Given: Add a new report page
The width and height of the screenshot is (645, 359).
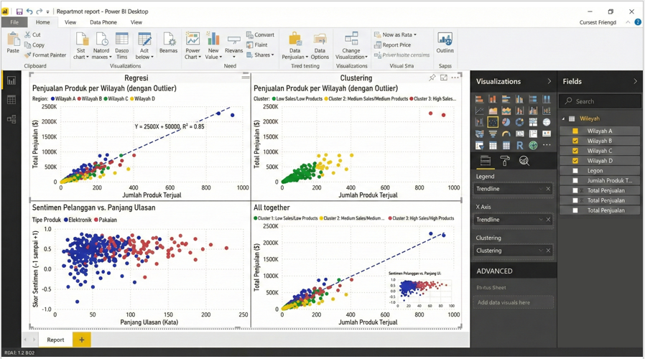Looking at the screenshot, I should (81, 340).
